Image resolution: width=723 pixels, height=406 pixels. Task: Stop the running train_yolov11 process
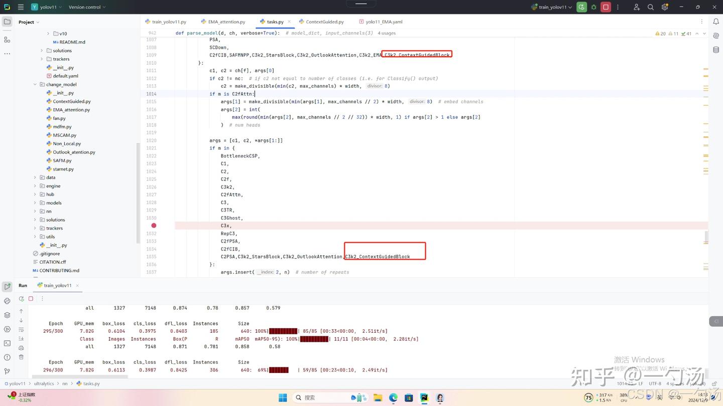pyautogui.click(x=606, y=7)
